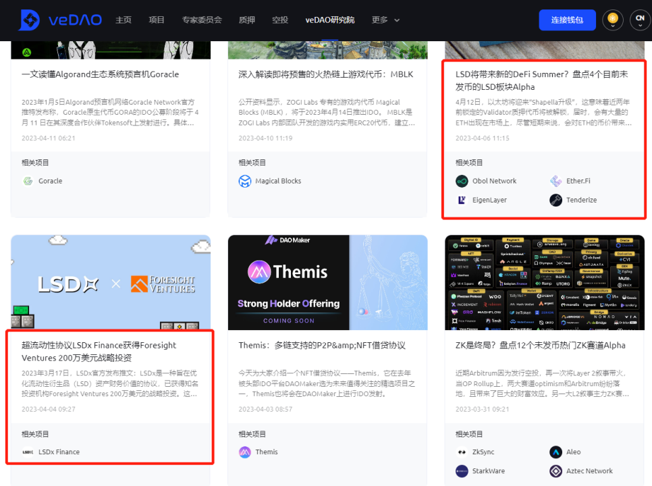Screen dimensions: 652x486
Task: Open the EigenLayer project link
Action: coord(489,200)
